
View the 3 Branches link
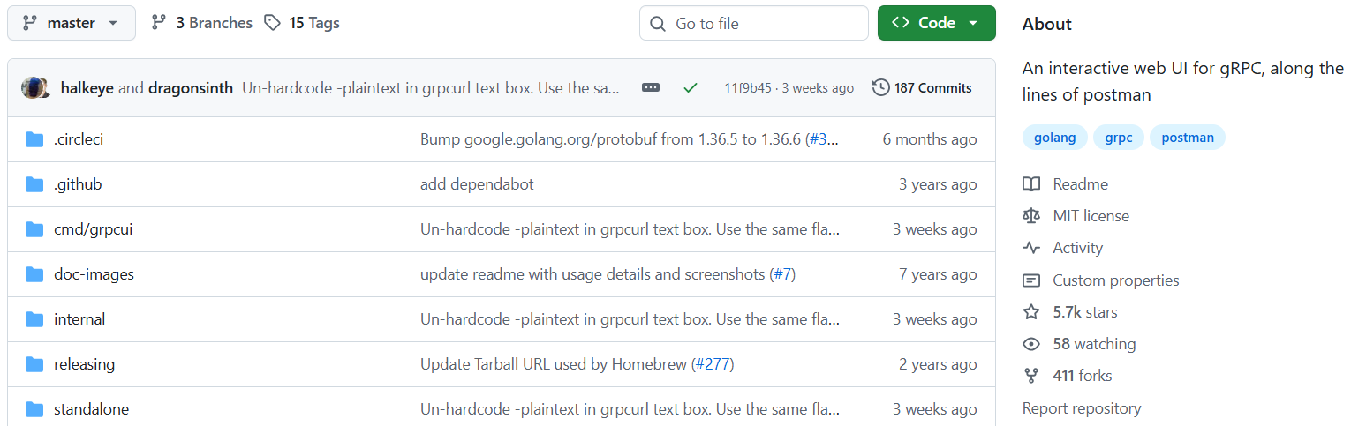click(x=202, y=23)
